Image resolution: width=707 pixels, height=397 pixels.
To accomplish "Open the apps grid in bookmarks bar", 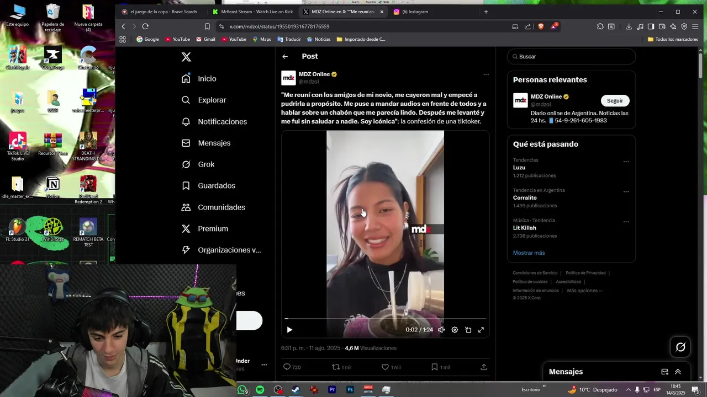I will pyautogui.click(x=123, y=40).
